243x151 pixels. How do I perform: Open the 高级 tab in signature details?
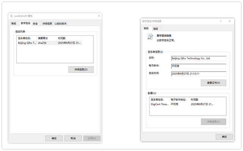point(156,29)
